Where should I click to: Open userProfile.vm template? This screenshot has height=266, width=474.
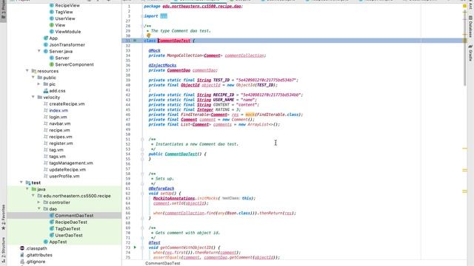64,176
